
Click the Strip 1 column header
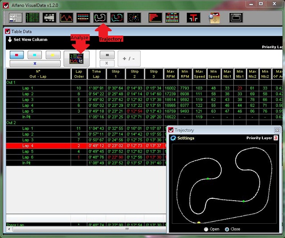pos(116,74)
